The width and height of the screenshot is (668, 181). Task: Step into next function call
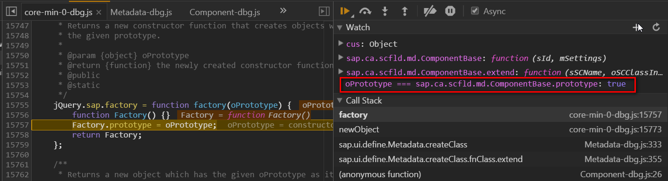click(385, 11)
